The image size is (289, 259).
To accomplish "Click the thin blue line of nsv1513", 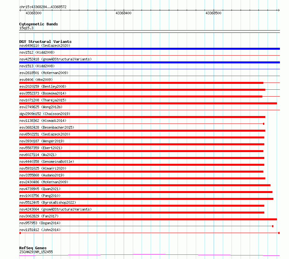I will coord(149,69).
